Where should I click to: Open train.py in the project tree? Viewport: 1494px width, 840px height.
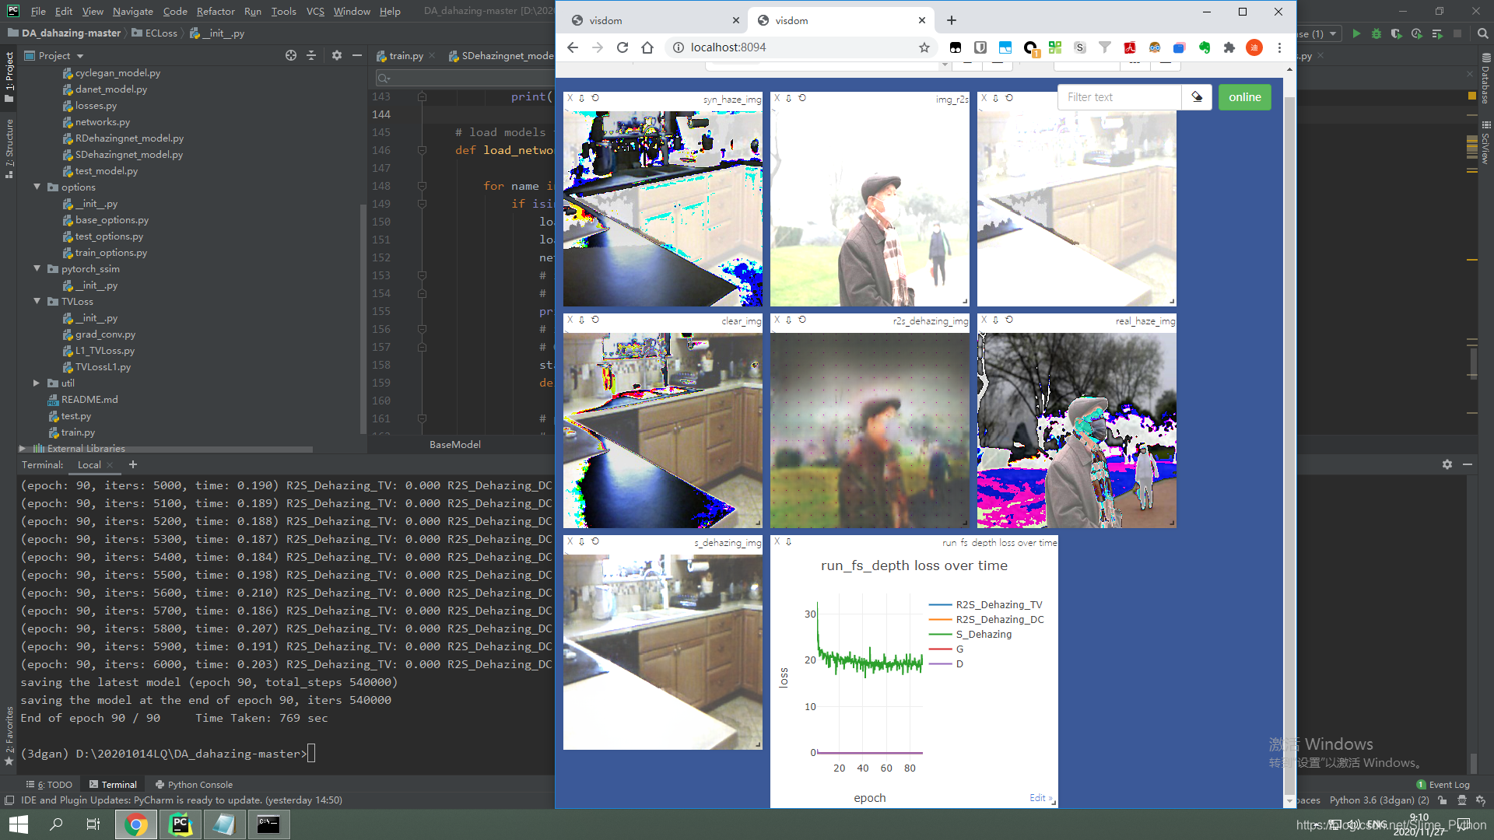78,432
